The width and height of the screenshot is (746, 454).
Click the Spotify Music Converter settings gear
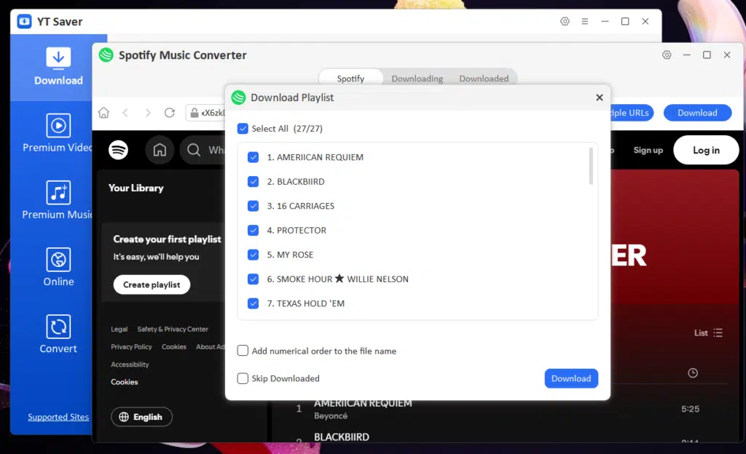(666, 55)
